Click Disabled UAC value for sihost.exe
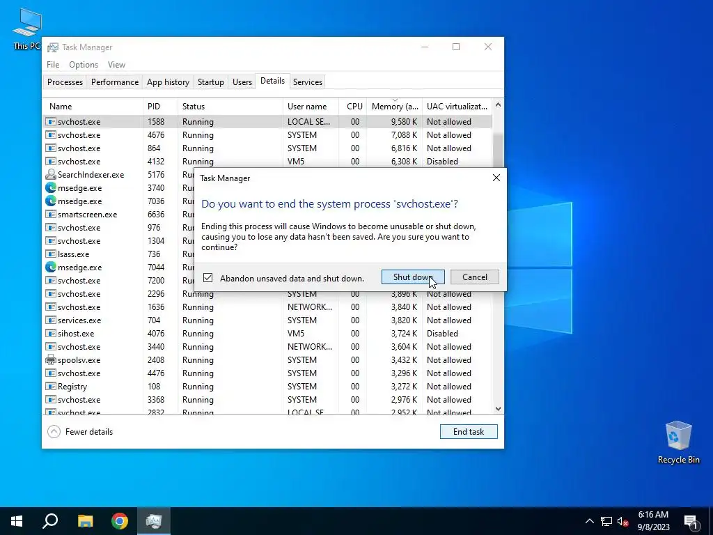713x535 pixels. (442, 334)
